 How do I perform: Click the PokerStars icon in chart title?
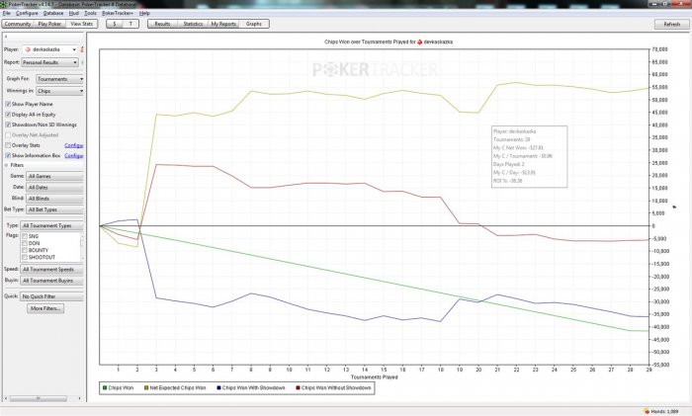(x=420, y=42)
